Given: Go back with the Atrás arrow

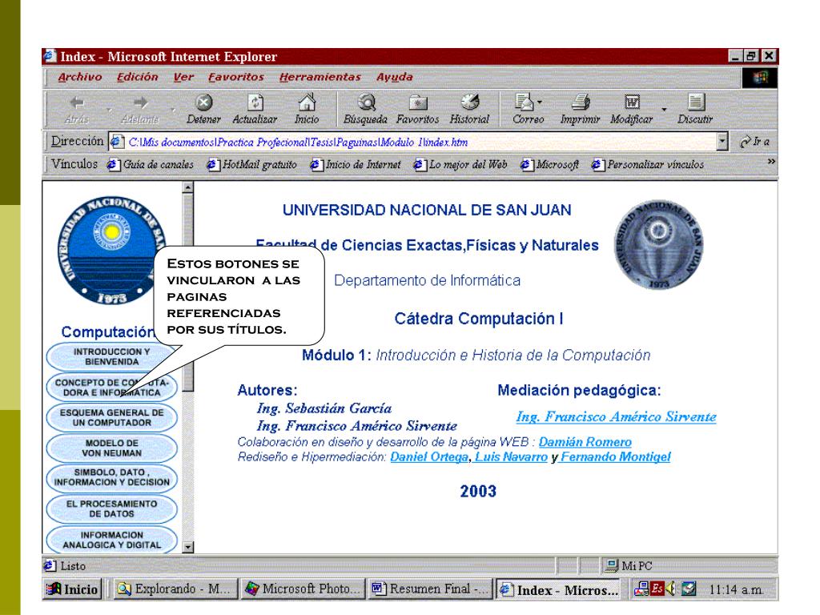Looking at the screenshot, I should pos(78,109).
